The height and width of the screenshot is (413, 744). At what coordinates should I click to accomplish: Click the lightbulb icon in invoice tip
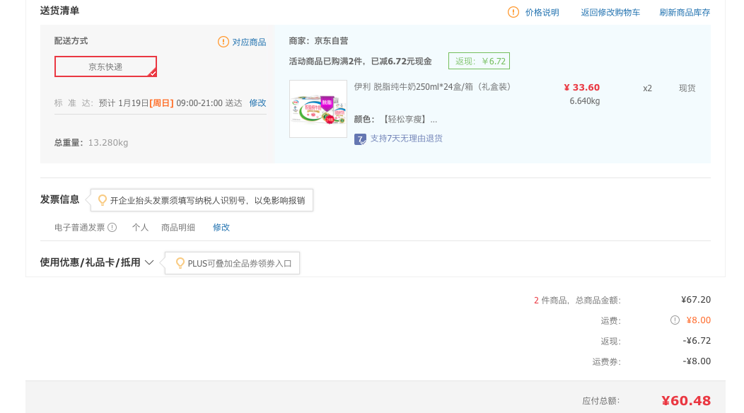click(x=102, y=200)
